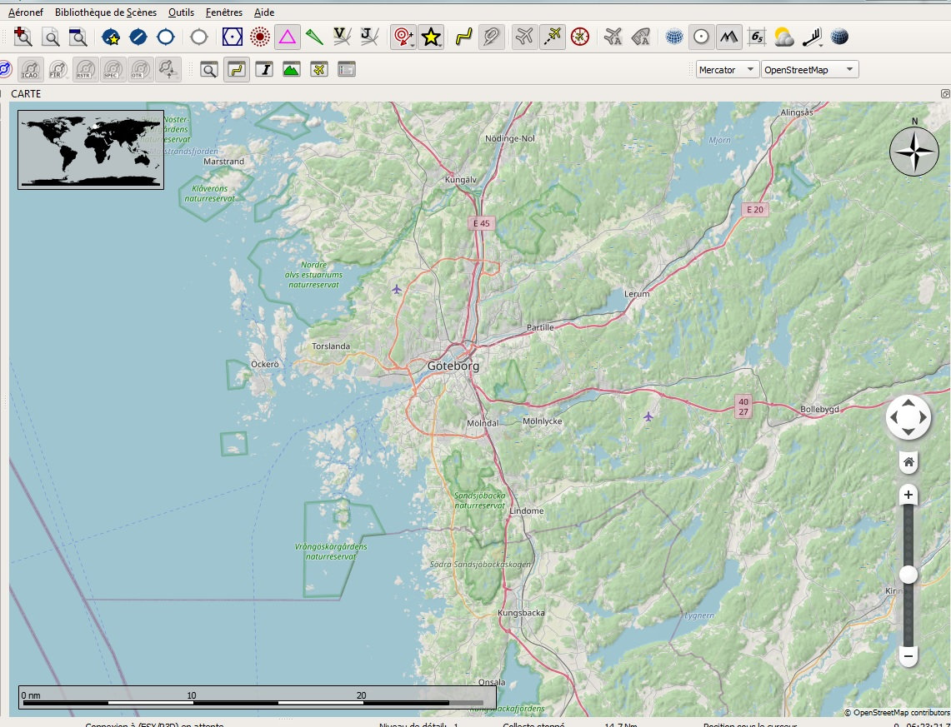Open the Mercator projection dropdown
951x727 pixels.
727,70
